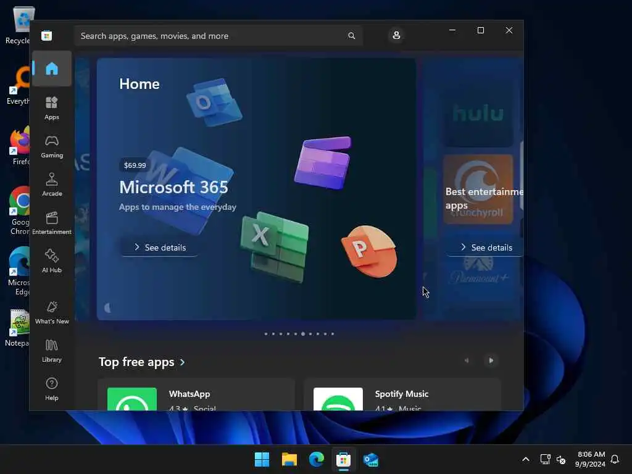Open the Home section in sidebar
This screenshot has height=474, width=632.
coord(52,69)
